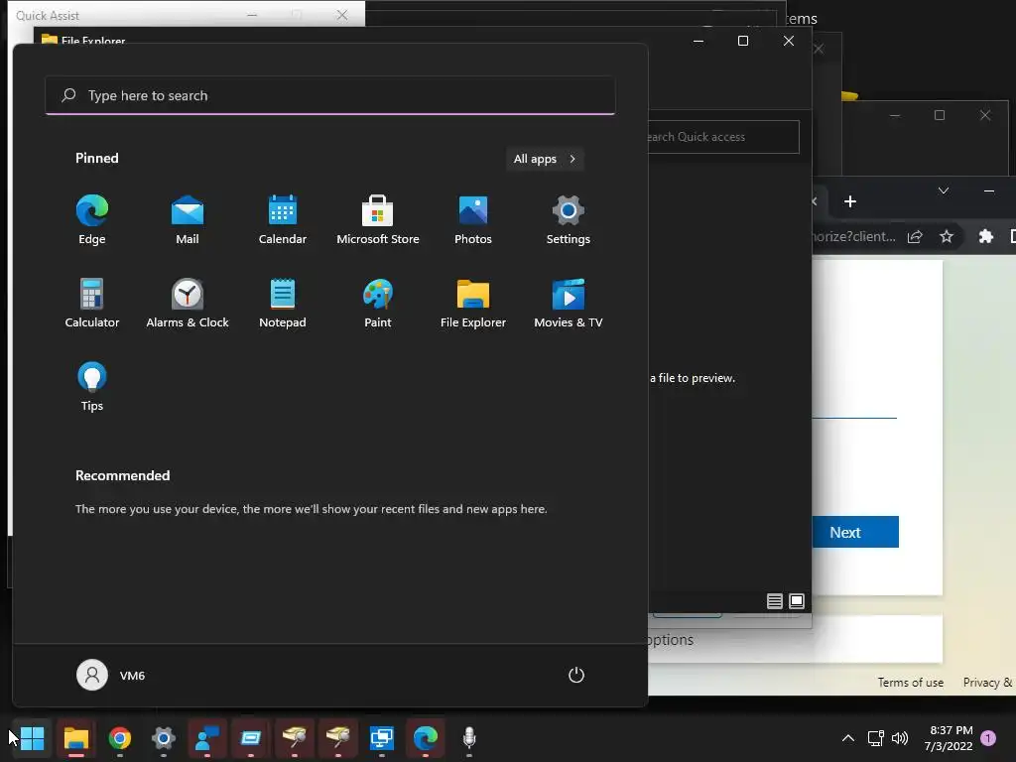Screen dimensions: 1016x762
Task: Open the pinned Mail app
Action: pyautogui.click(x=188, y=220)
